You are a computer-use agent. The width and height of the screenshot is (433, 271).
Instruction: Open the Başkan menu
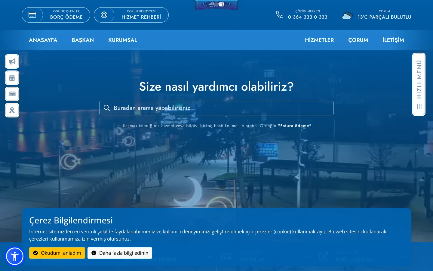83,40
